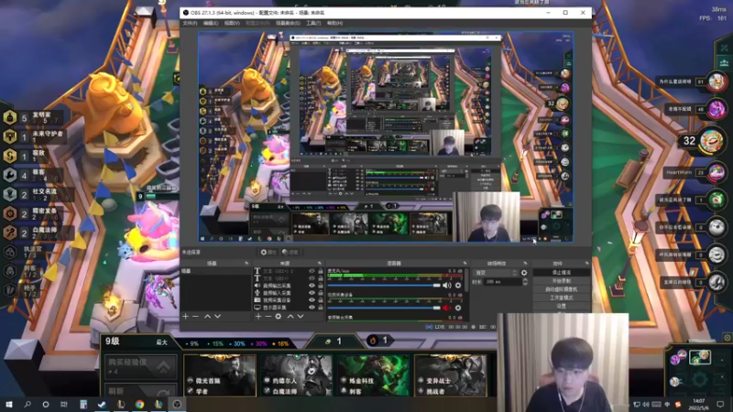Enable 工作室模式 studio mode
733x412 pixels.
pyautogui.click(x=562, y=298)
